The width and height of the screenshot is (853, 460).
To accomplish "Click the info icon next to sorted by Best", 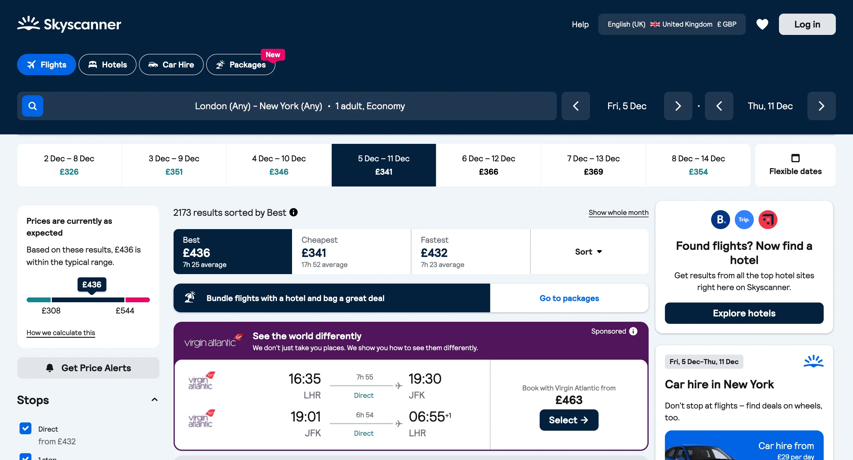I will click(x=294, y=212).
